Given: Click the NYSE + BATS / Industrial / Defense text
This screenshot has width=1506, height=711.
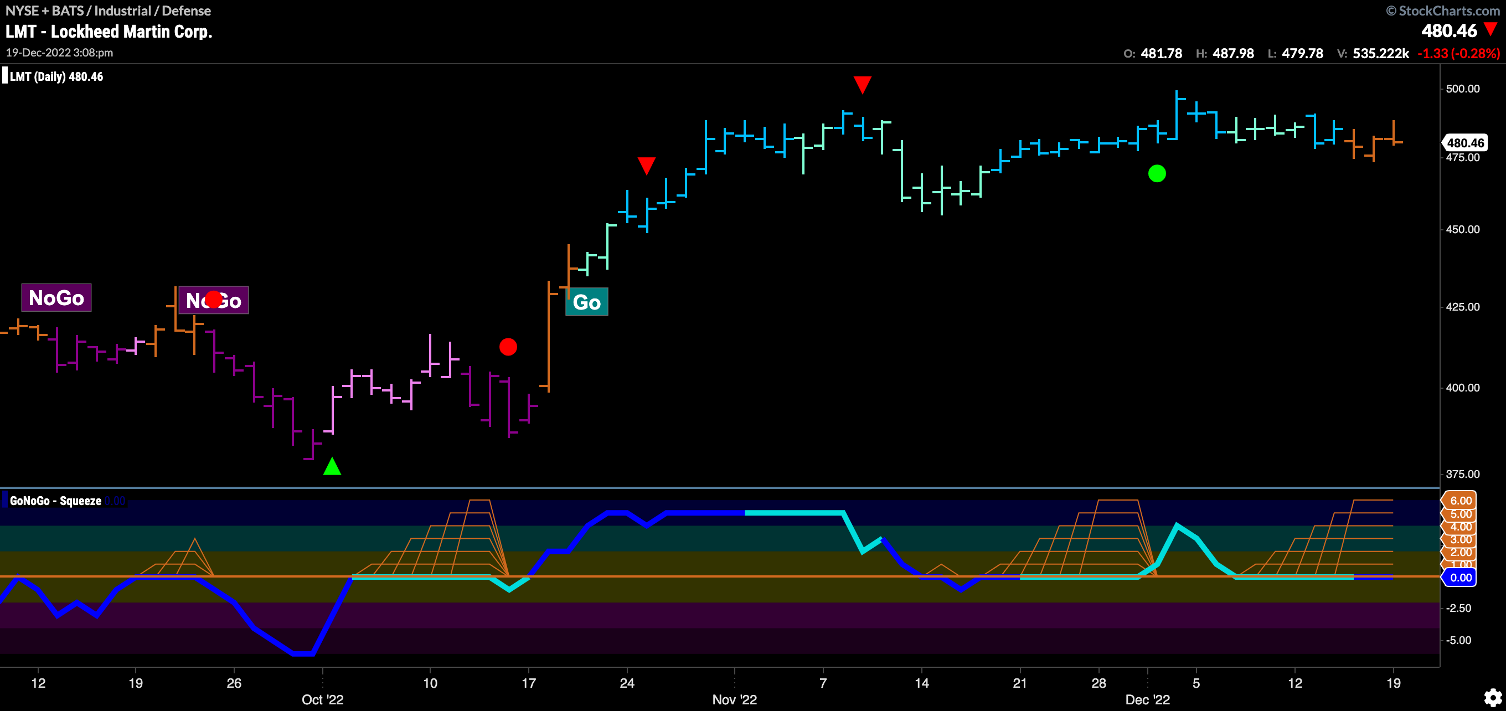Looking at the screenshot, I should 108,11.
